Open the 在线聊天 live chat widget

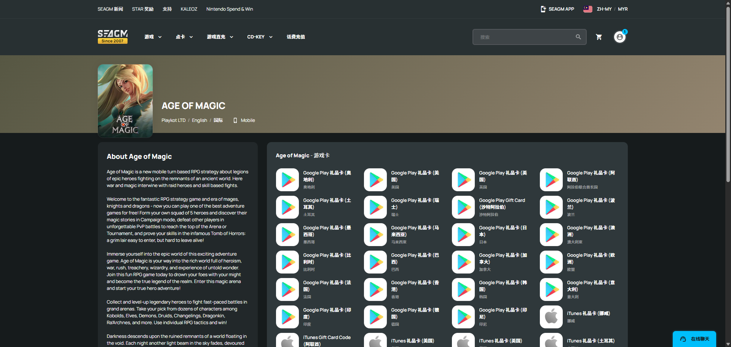(694, 339)
